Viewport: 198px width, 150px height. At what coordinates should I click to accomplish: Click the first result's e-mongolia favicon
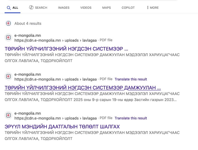(x=8, y=37)
